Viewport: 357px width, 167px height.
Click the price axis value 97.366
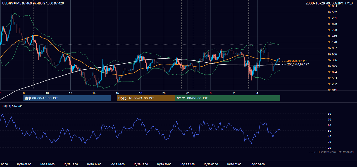pyautogui.click(x=332, y=60)
